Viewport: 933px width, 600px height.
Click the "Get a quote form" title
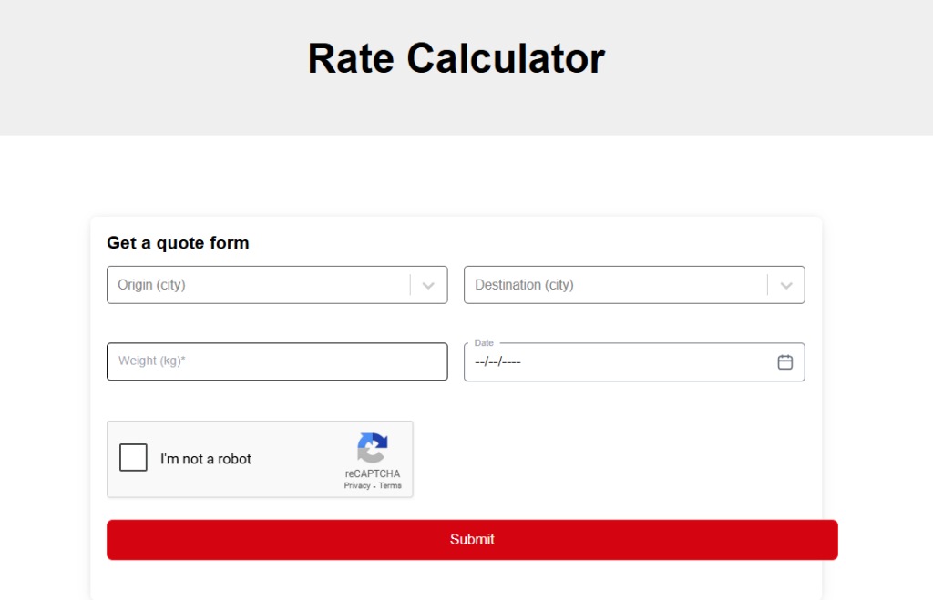coord(178,243)
